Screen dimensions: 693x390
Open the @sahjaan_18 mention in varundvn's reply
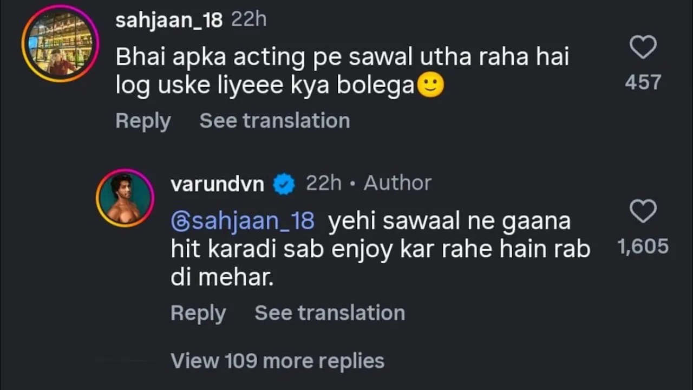[241, 220]
